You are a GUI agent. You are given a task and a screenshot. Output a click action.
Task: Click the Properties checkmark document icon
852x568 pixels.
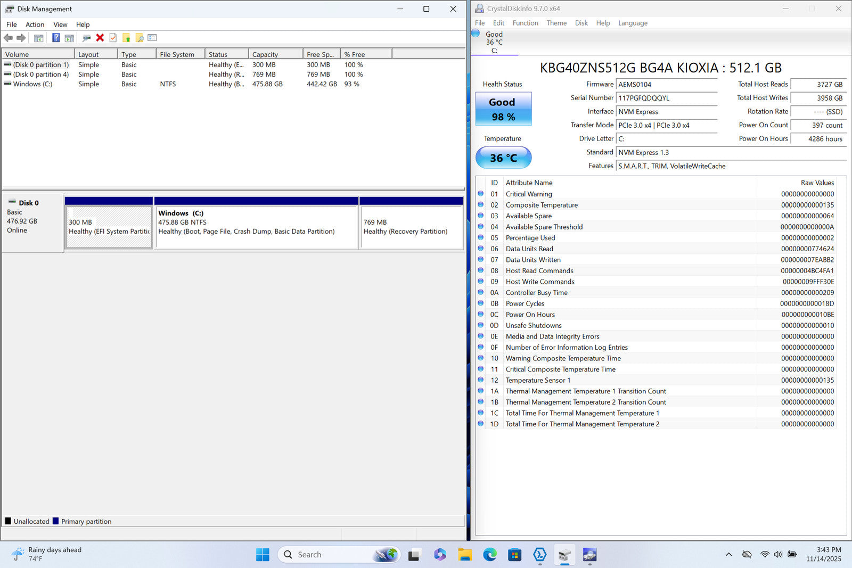(x=113, y=38)
